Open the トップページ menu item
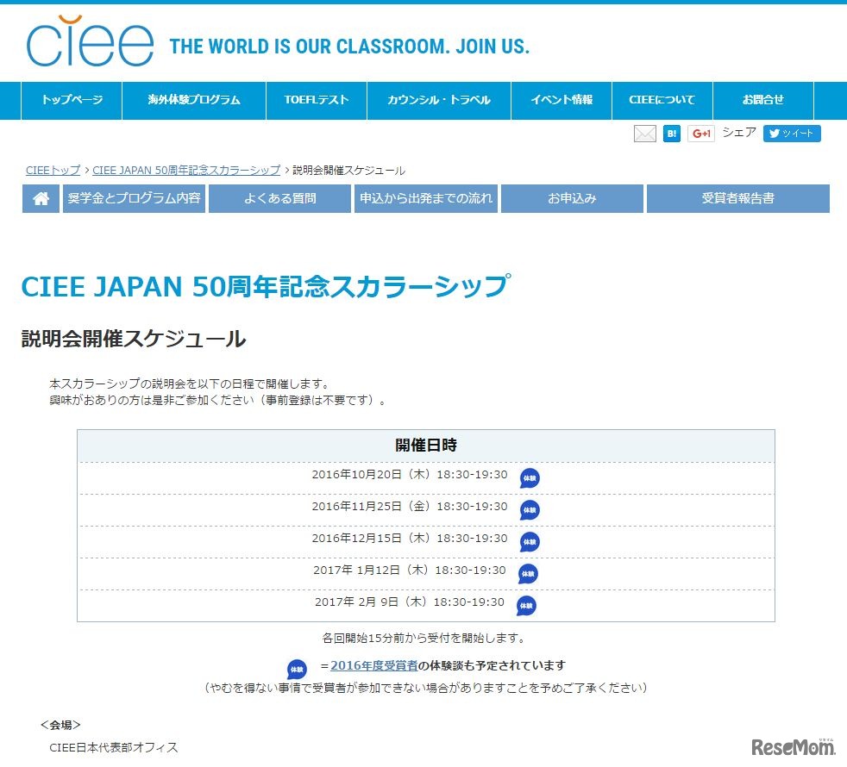The height and width of the screenshot is (767, 847). pos(72,100)
